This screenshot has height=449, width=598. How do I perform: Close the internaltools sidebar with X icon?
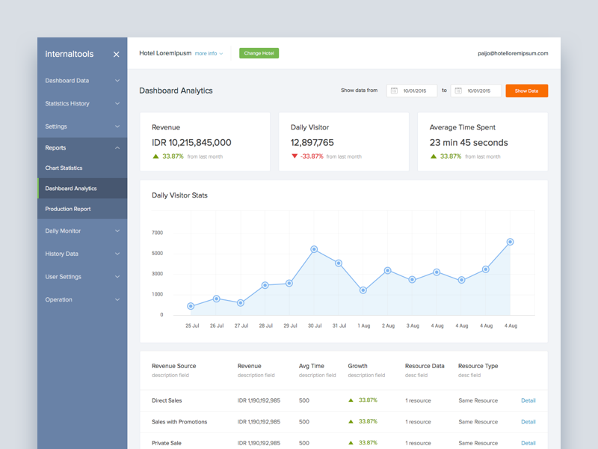tap(117, 54)
